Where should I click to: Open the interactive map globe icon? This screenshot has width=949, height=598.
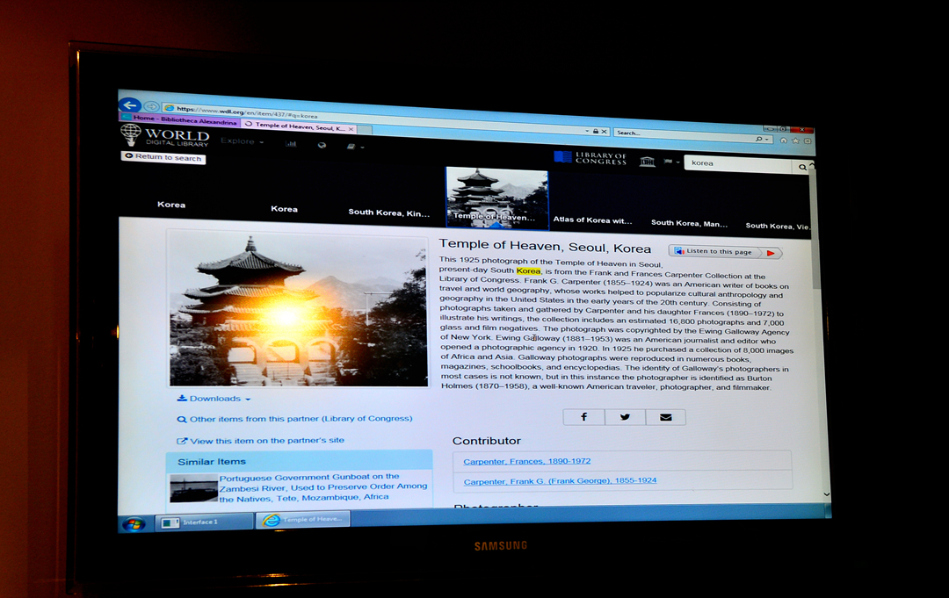[322, 145]
